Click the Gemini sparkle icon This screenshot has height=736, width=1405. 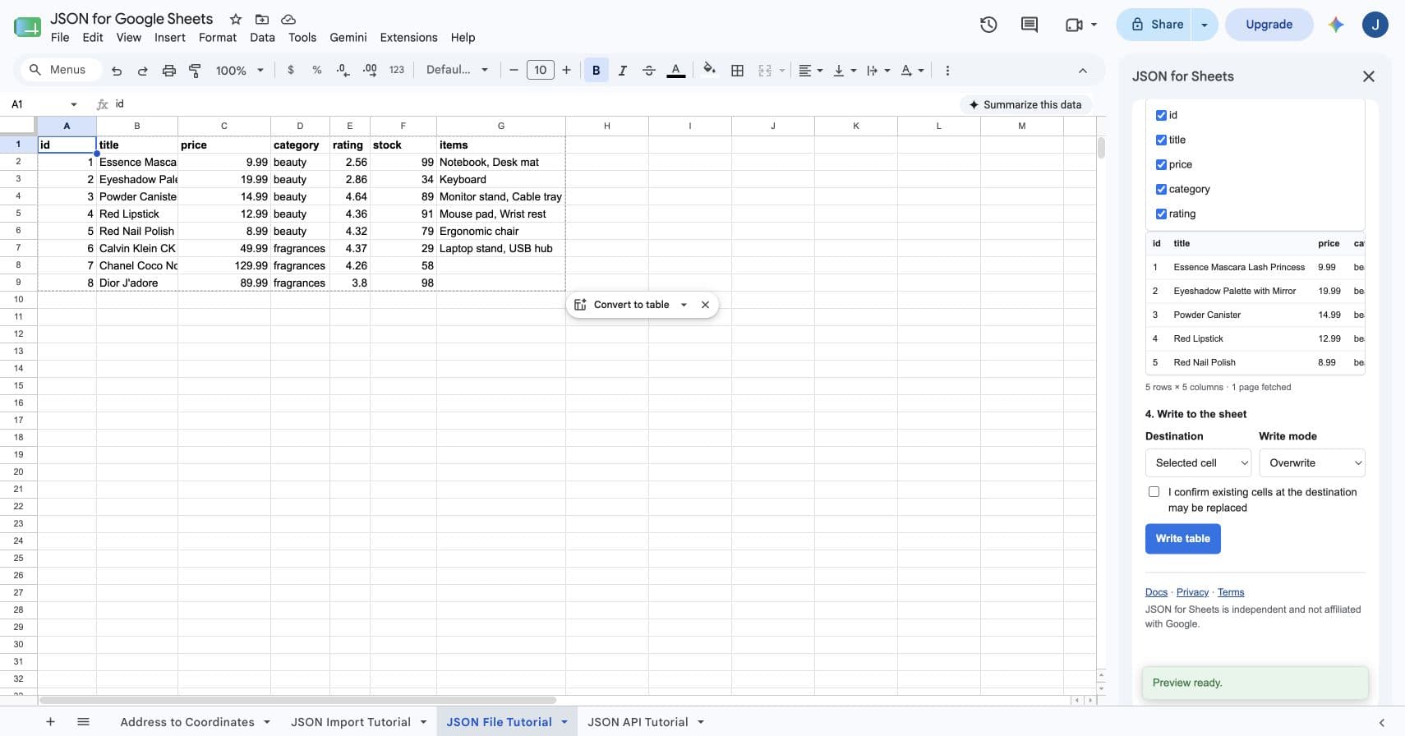click(x=1336, y=25)
